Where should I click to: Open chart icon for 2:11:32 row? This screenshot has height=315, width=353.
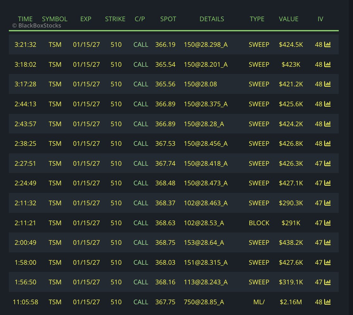click(327, 203)
